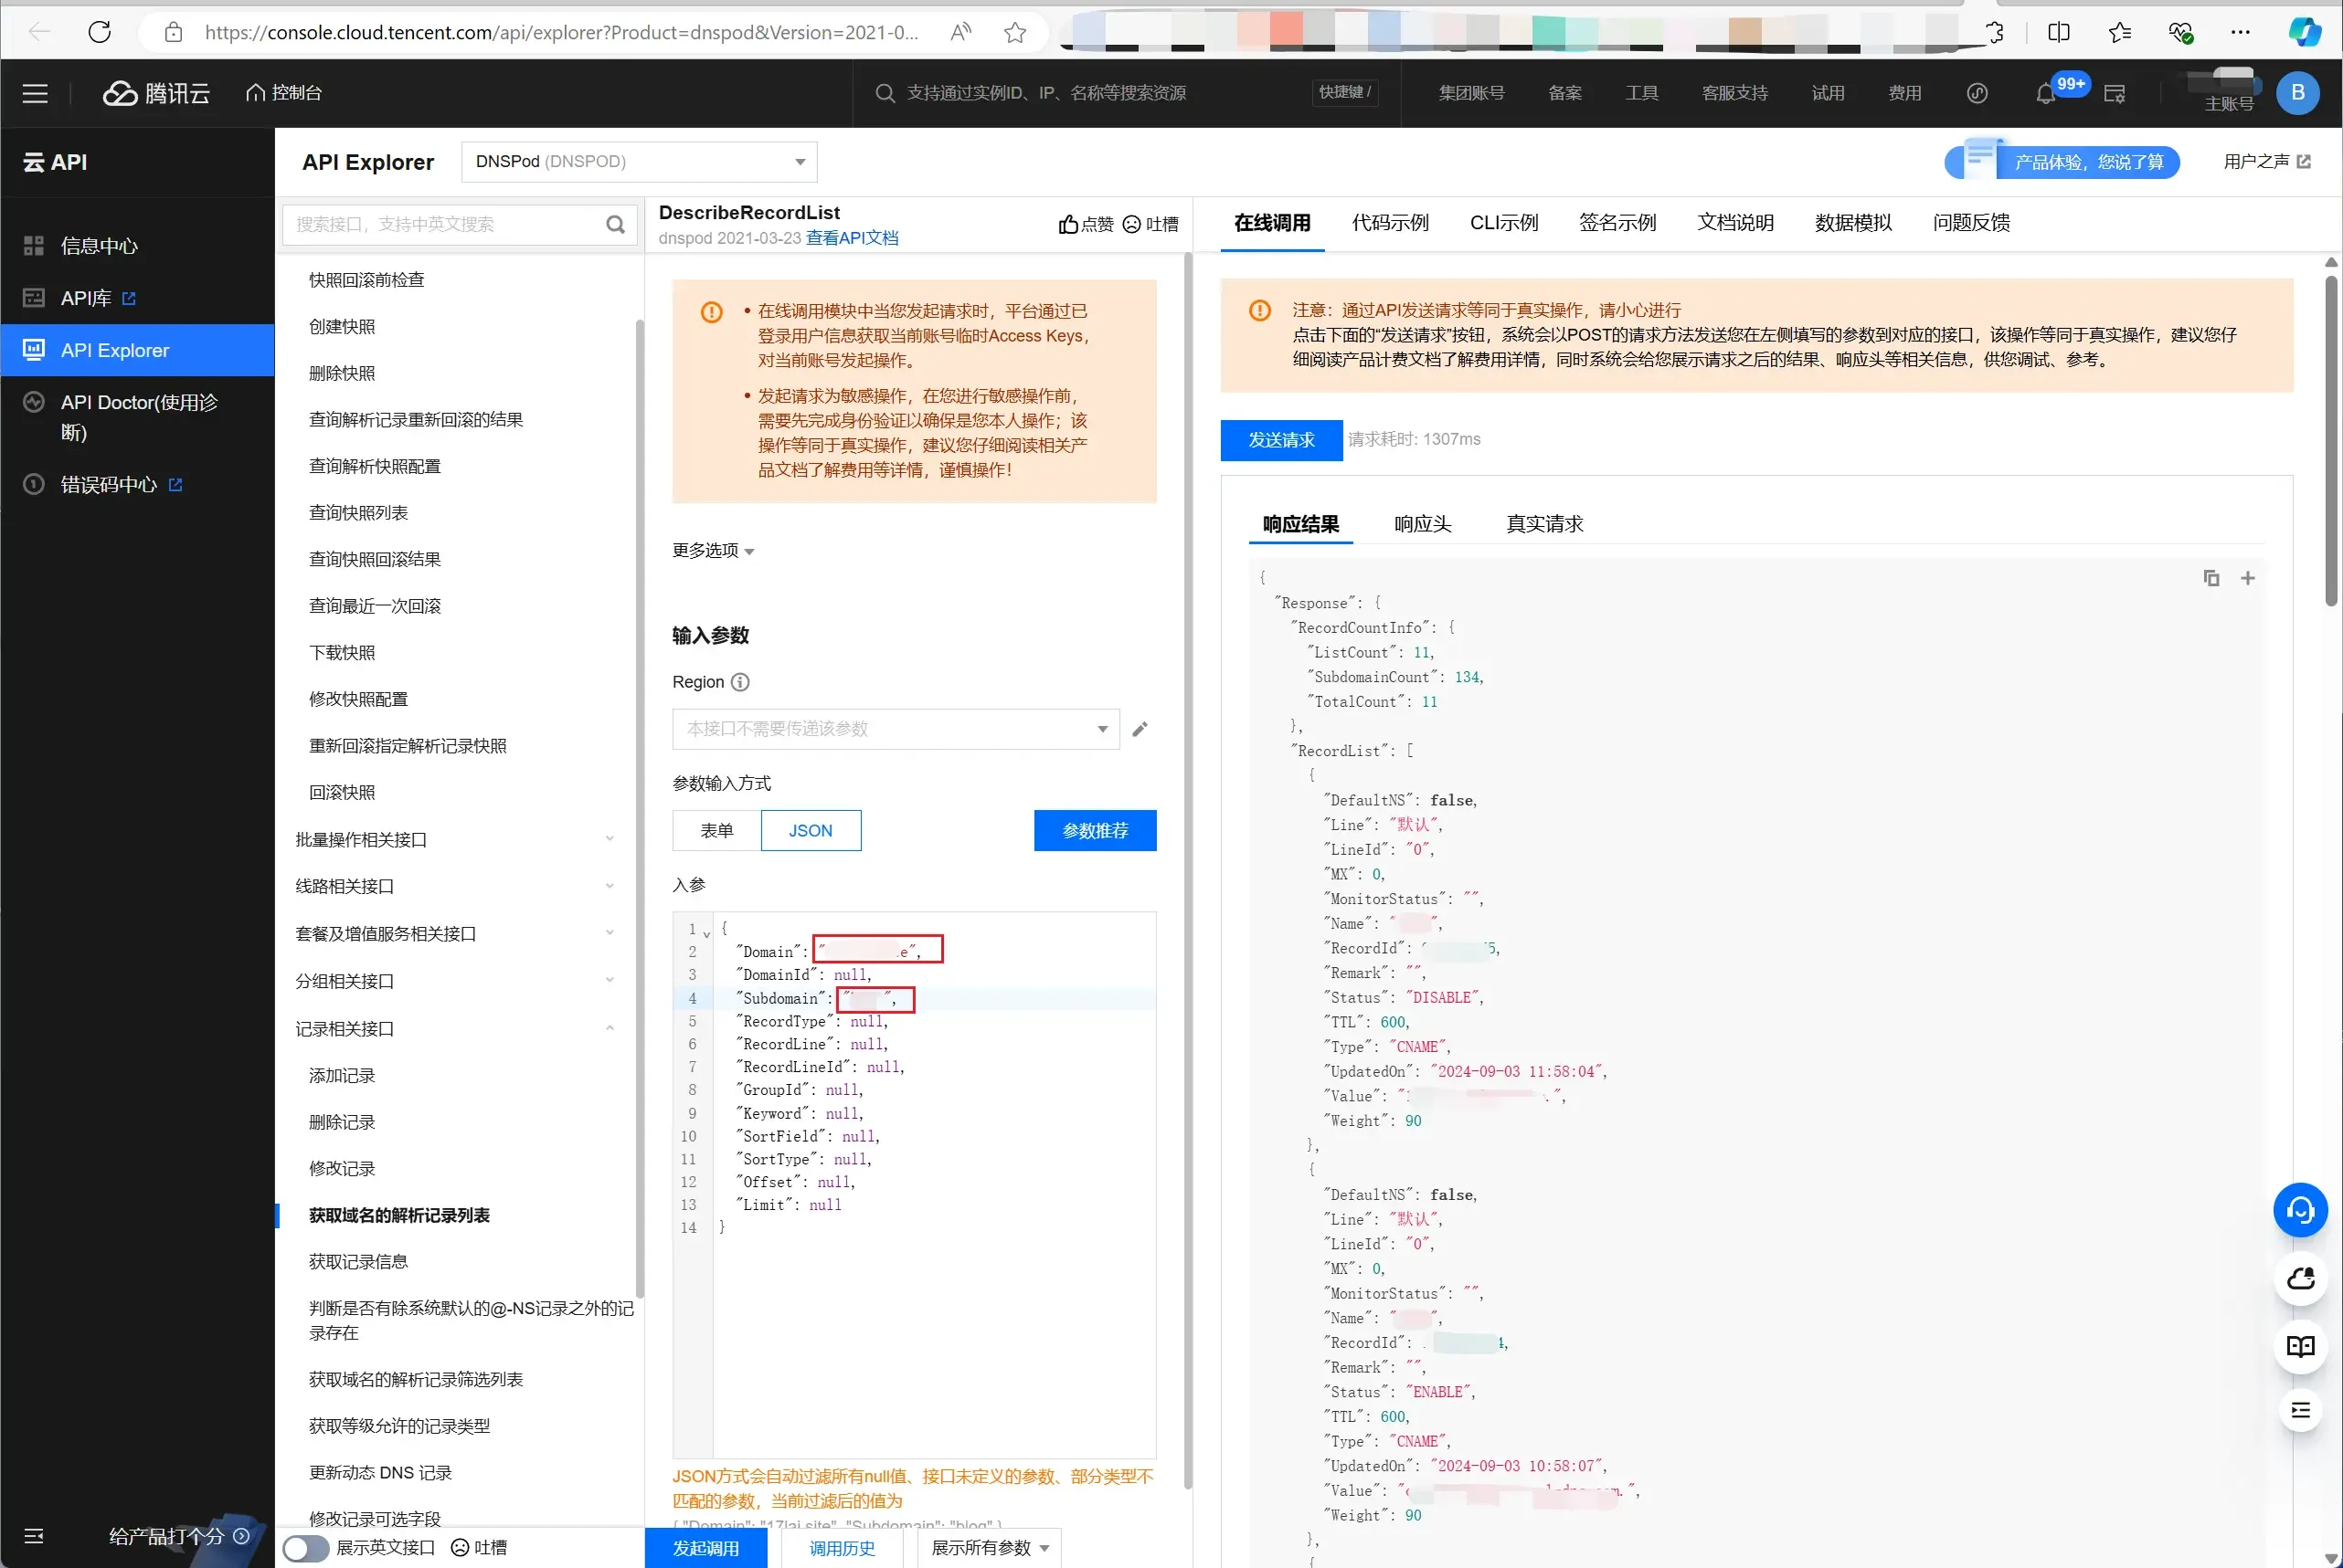The height and width of the screenshot is (1568, 2343).
Task: Switch to 真实请求 tab
Action: (1544, 524)
